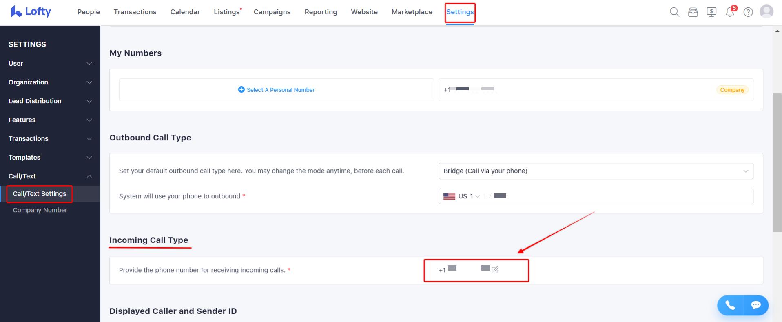Open the US country code selector
The image size is (782, 322).
[462, 196]
